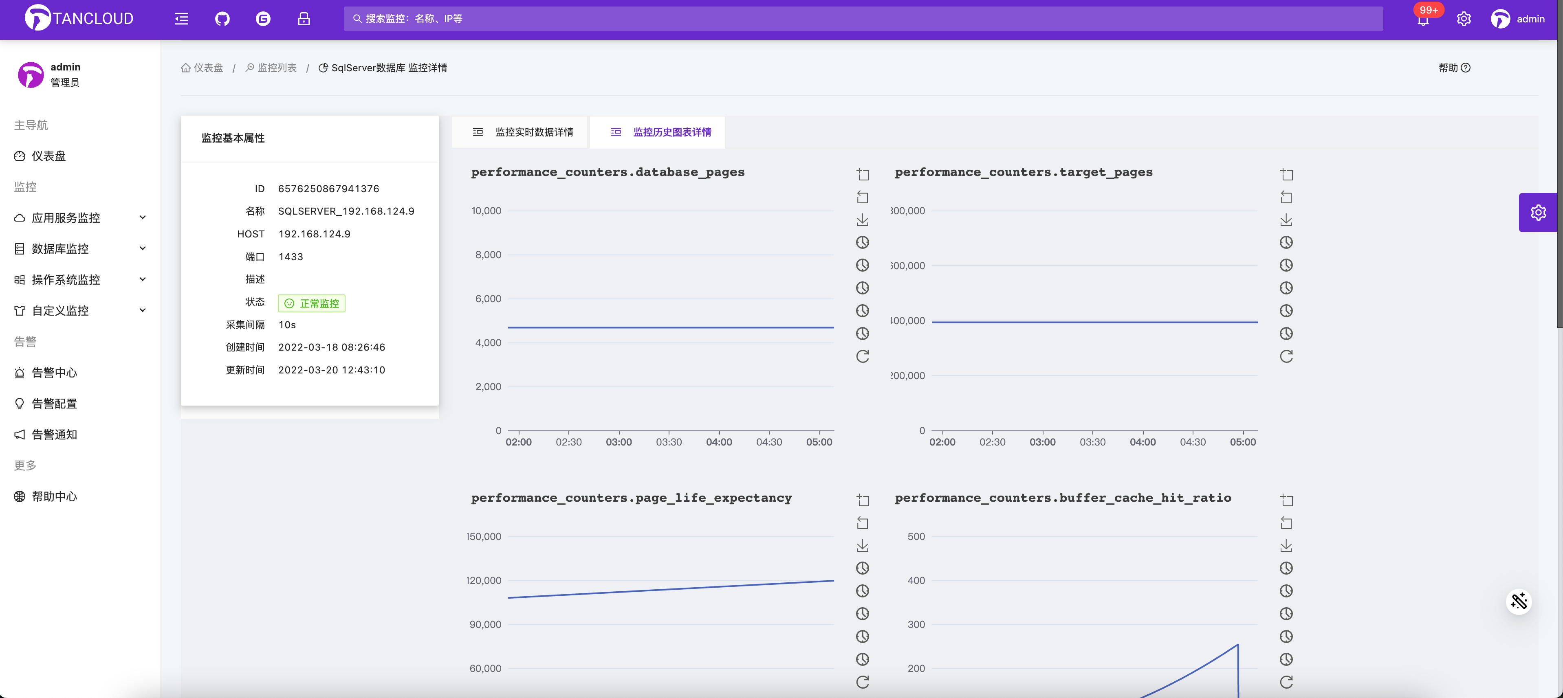Open the settings gear in top bar
This screenshot has width=1563, height=698.
pyautogui.click(x=1464, y=19)
